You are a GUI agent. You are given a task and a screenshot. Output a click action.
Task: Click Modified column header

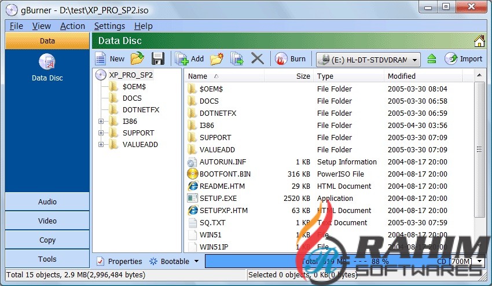(423, 76)
